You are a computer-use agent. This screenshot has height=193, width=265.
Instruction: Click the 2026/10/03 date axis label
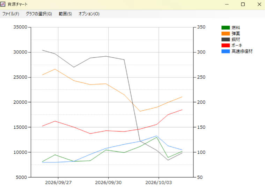(159, 183)
